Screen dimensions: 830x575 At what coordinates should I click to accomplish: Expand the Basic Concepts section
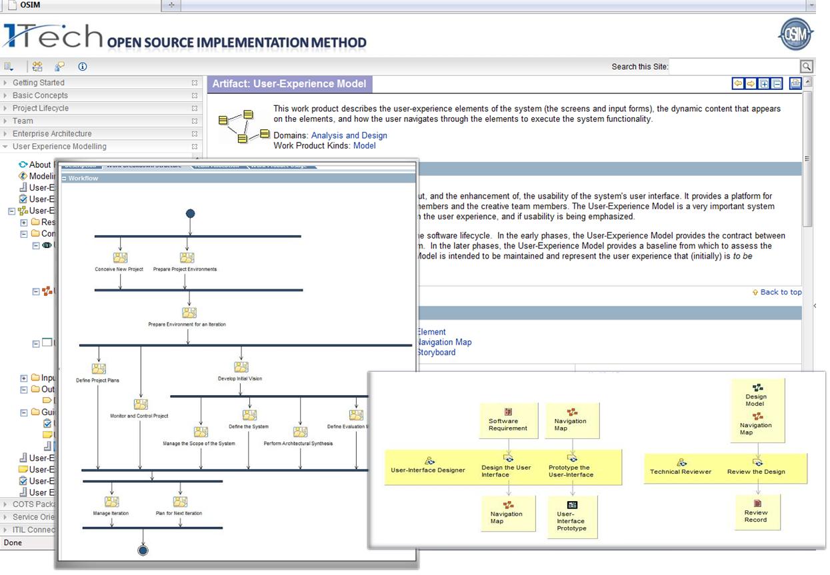point(6,96)
